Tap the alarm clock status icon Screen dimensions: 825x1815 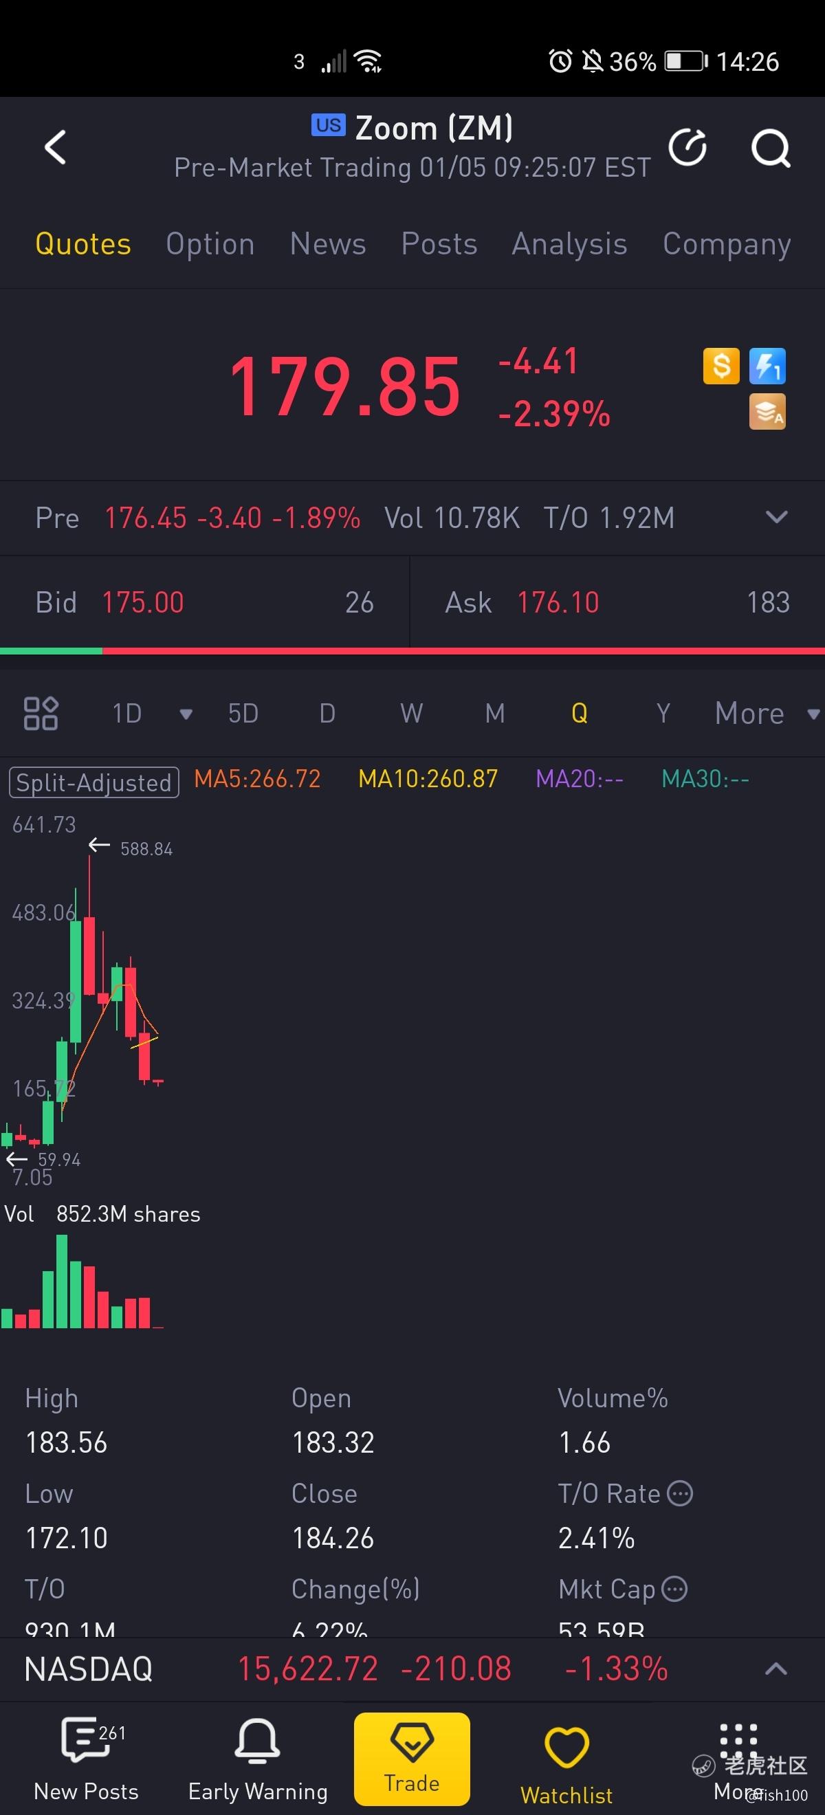[x=560, y=61]
